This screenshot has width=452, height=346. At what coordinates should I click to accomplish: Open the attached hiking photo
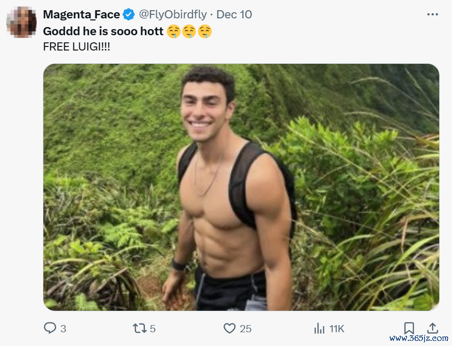(241, 187)
